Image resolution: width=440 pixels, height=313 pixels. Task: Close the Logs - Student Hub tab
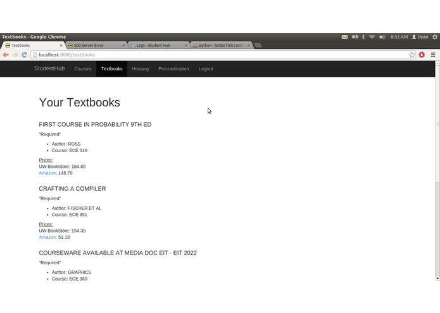click(x=185, y=45)
